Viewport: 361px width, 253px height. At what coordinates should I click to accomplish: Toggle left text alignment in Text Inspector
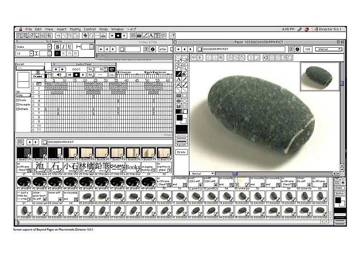click(58, 53)
